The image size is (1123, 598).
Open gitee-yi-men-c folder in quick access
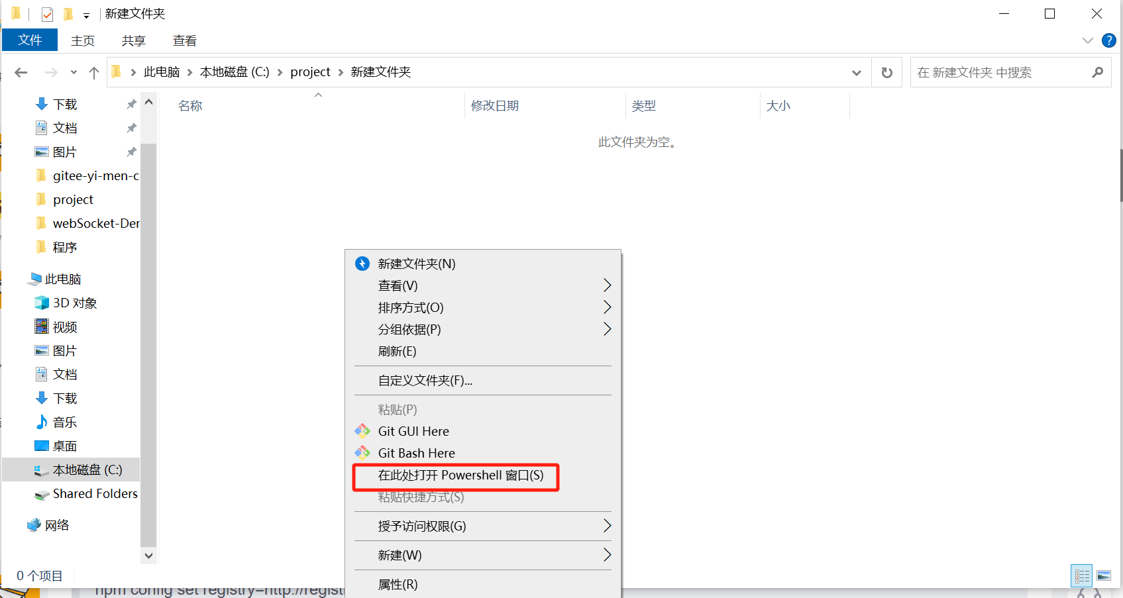87,175
